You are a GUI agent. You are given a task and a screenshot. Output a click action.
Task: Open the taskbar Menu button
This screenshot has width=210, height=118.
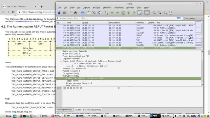point(7,116)
